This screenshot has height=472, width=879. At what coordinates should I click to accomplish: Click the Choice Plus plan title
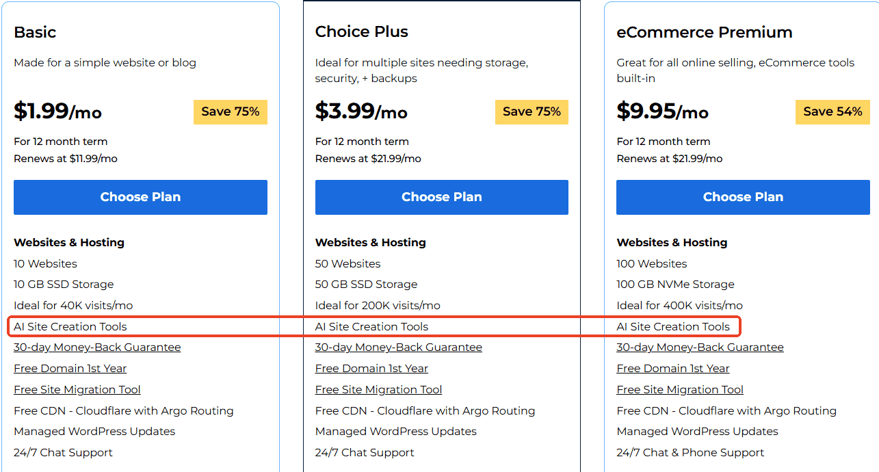click(361, 32)
